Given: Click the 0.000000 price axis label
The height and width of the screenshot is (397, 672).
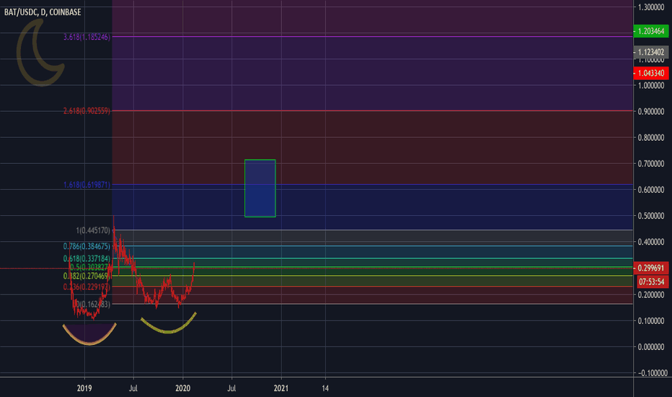Looking at the screenshot, I should [651, 346].
